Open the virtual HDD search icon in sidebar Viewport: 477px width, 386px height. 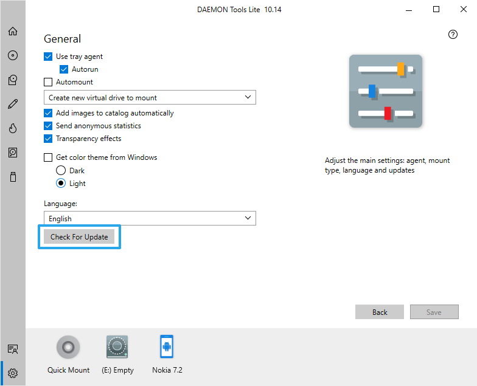[x=13, y=152]
